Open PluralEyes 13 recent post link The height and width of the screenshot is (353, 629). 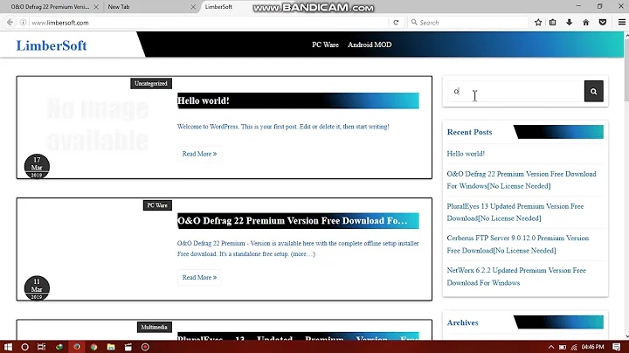515,212
